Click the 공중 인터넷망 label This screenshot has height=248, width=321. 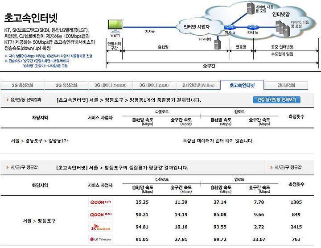point(282,47)
